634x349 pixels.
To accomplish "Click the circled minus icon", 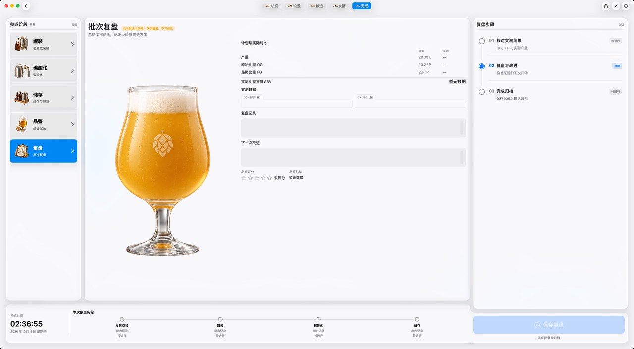I will coord(626,6).
